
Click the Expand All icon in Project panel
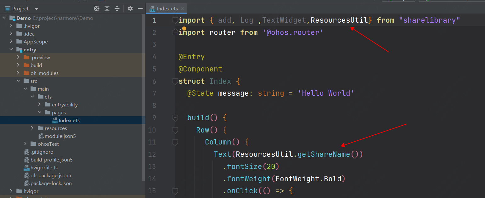tap(107, 8)
